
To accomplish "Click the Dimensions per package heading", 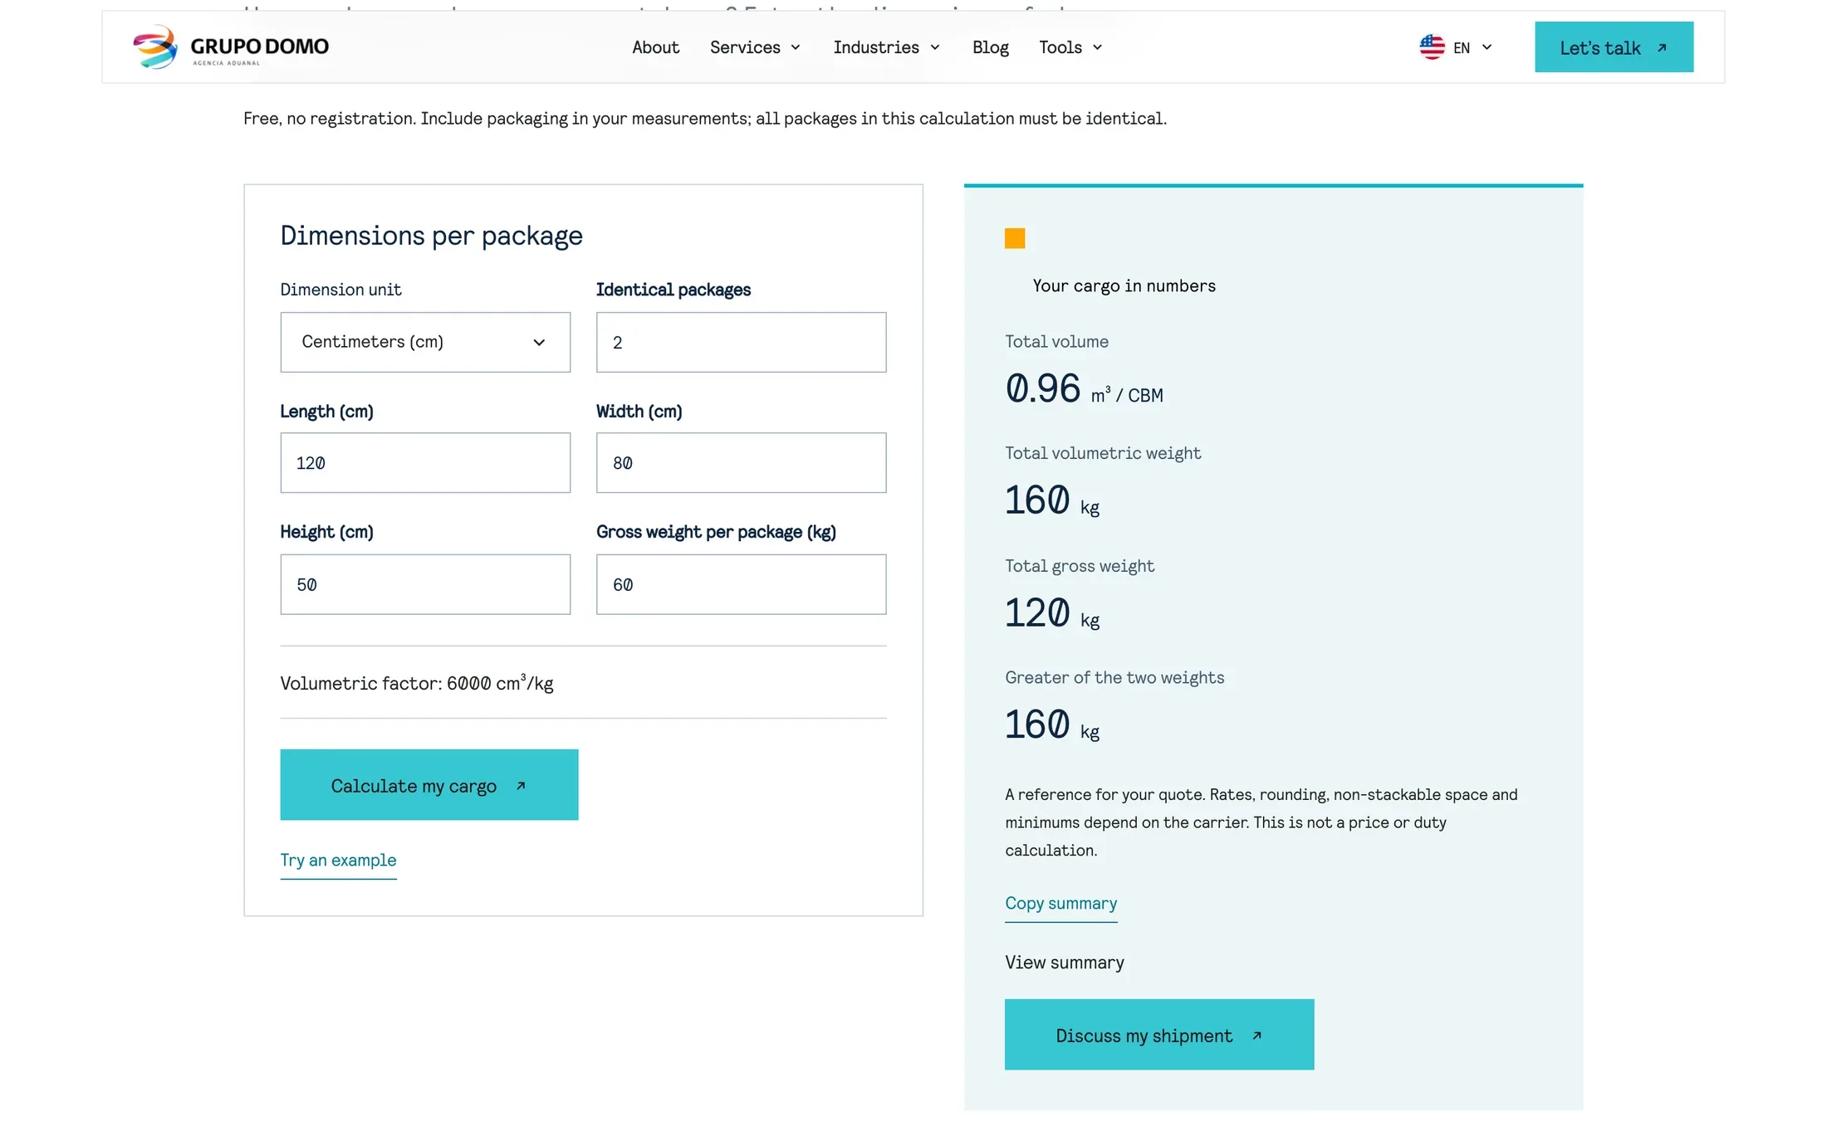I will pos(431,236).
